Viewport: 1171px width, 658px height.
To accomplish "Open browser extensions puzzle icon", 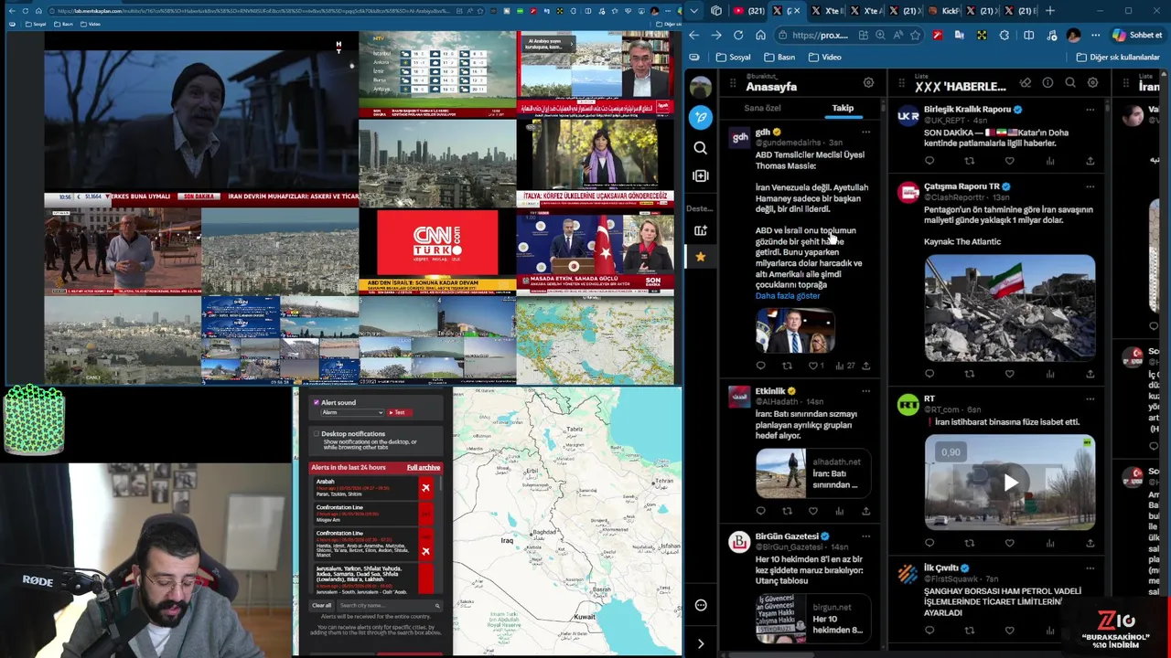I will [1004, 35].
